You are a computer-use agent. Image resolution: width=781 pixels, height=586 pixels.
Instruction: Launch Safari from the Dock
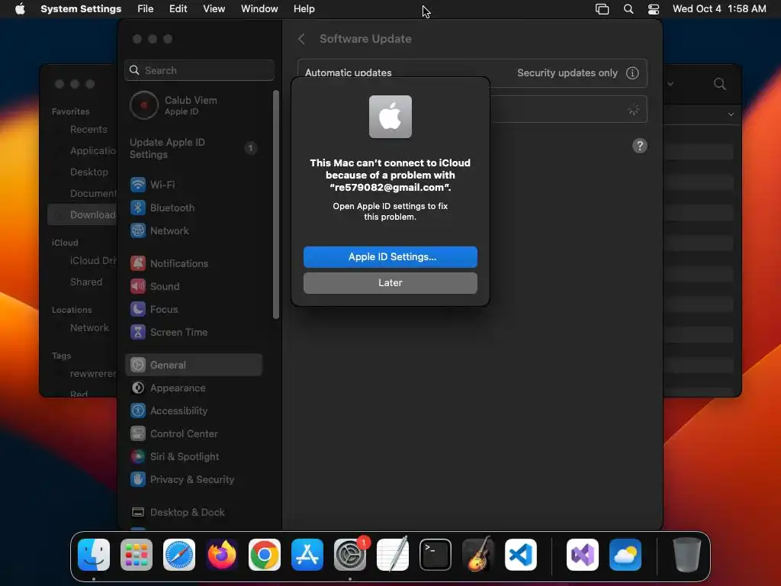tap(179, 554)
